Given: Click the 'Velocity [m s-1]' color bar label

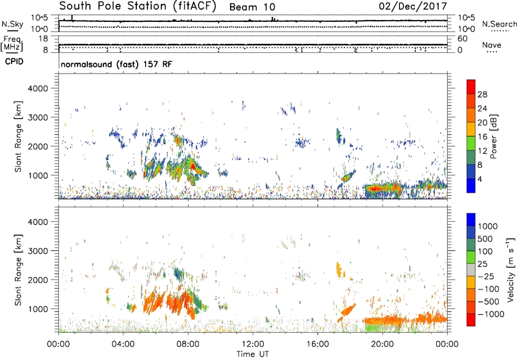Looking at the screenshot, I should (x=511, y=269).
